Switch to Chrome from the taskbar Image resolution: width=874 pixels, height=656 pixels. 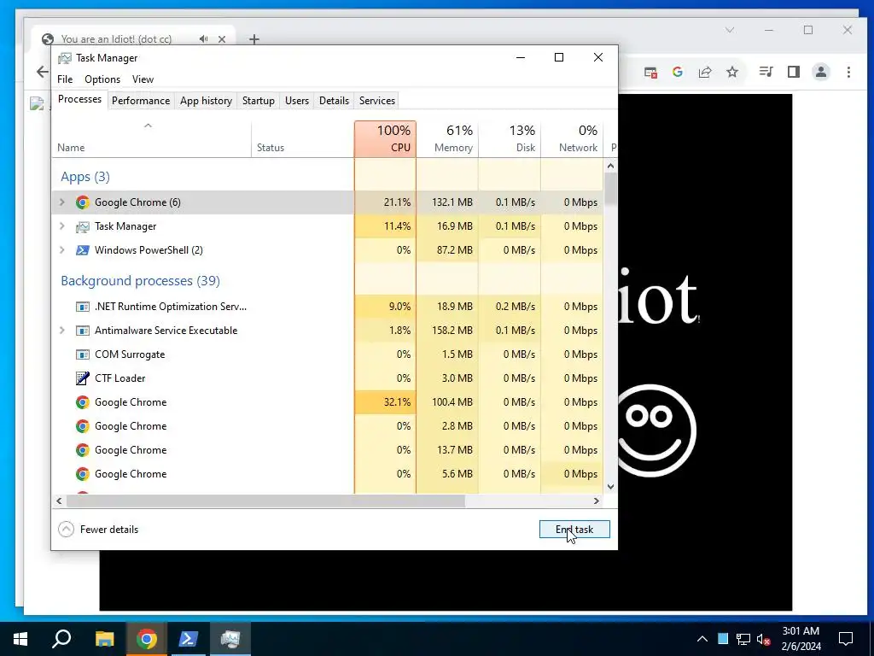point(147,639)
